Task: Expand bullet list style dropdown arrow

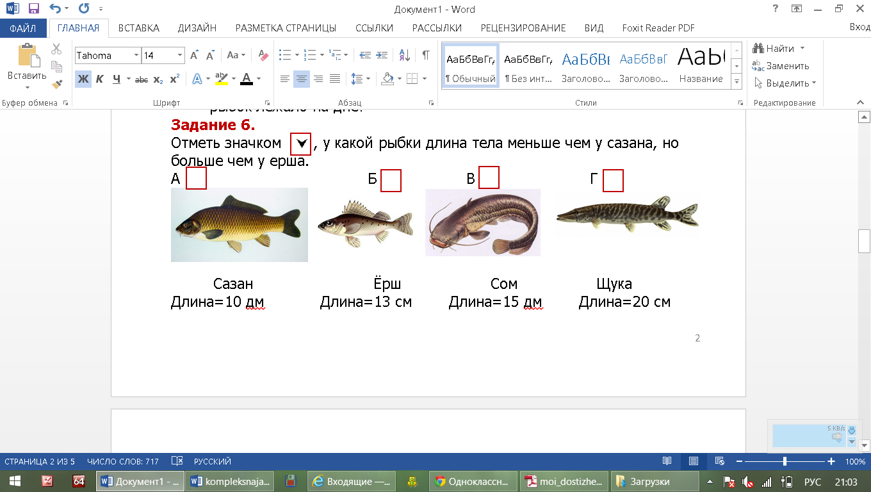Action: click(x=297, y=56)
